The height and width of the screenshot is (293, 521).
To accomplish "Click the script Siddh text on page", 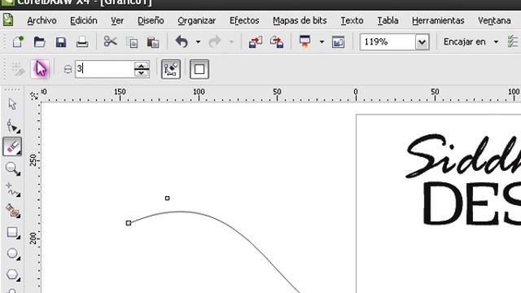I will click(463, 155).
